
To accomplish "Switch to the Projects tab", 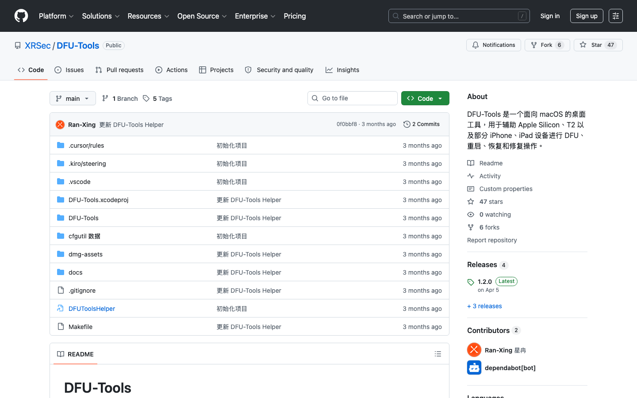I will click(x=216, y=70).
